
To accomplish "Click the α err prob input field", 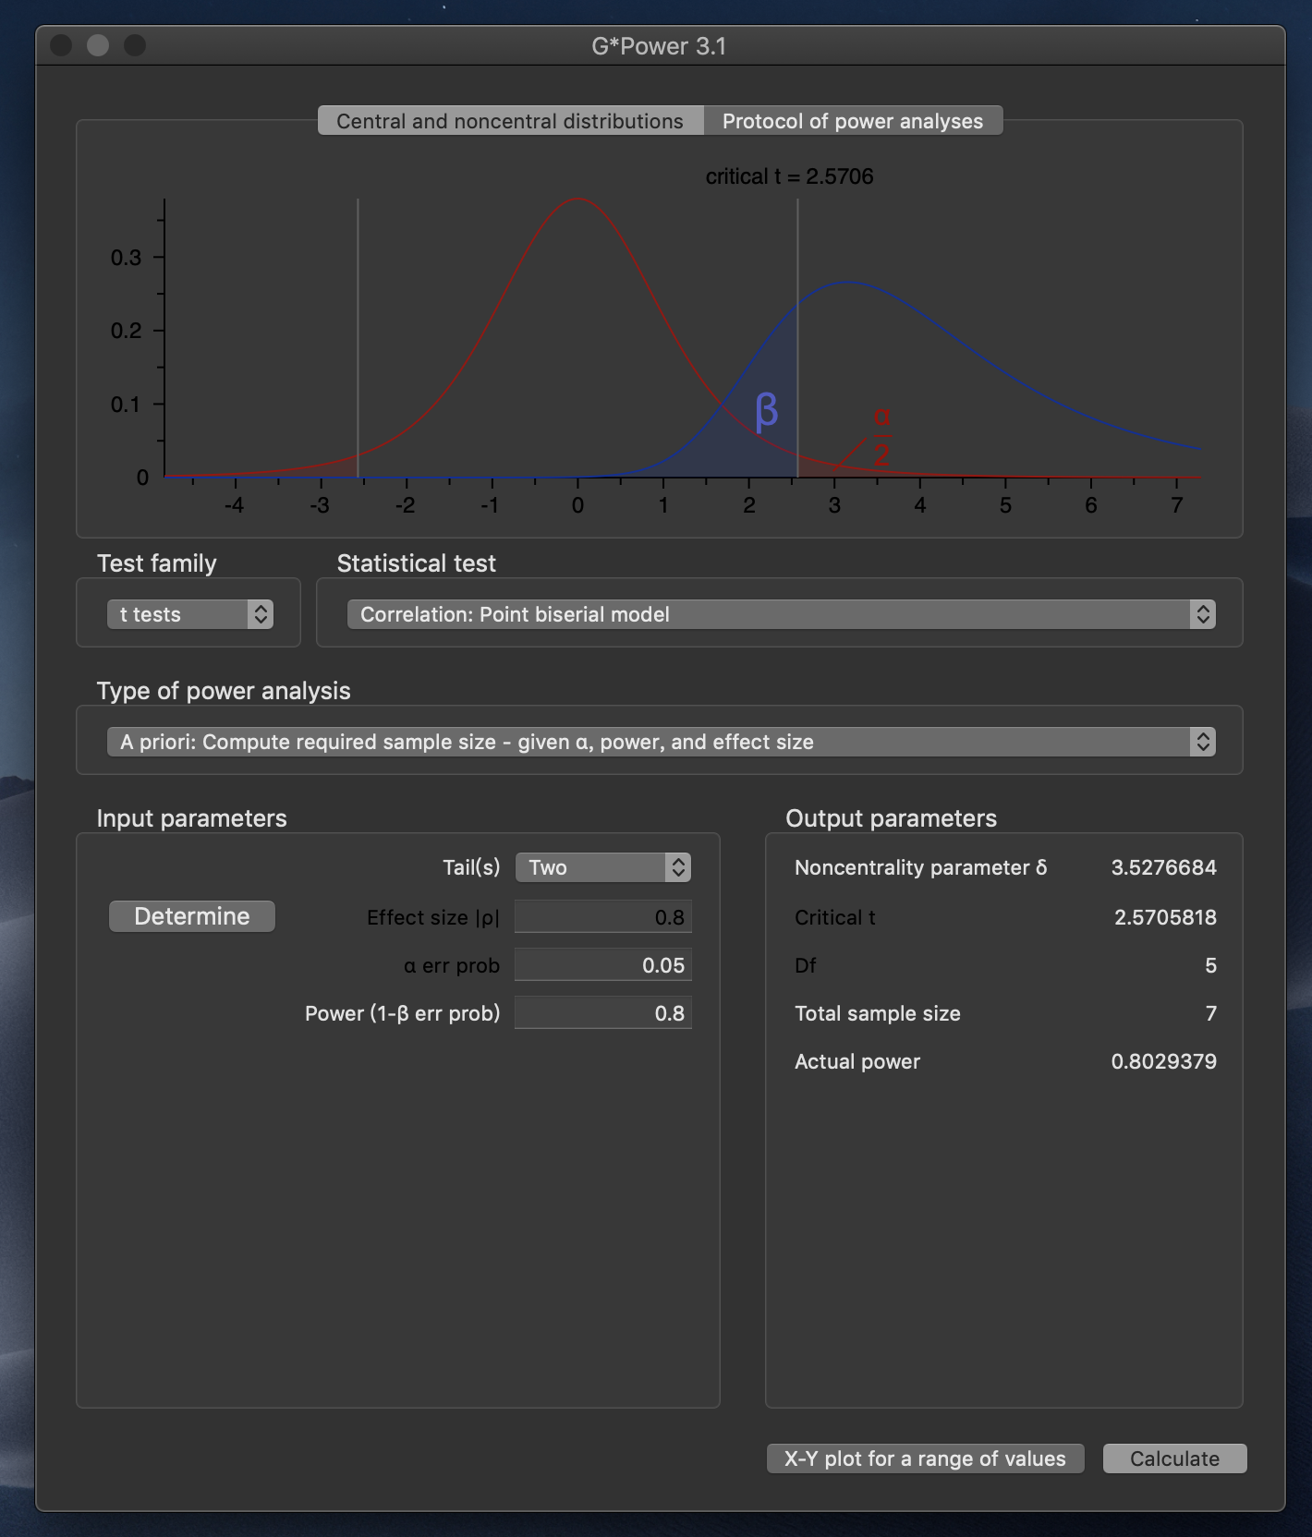I will point(603,965).
